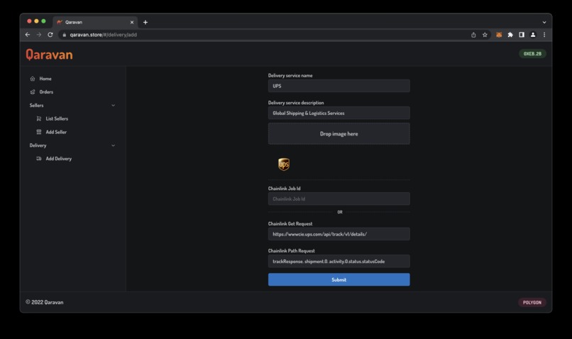This screenshot has height=339, width=572.
Task: Click the "Delivery service description" label
Action: (x=296, y=103)
